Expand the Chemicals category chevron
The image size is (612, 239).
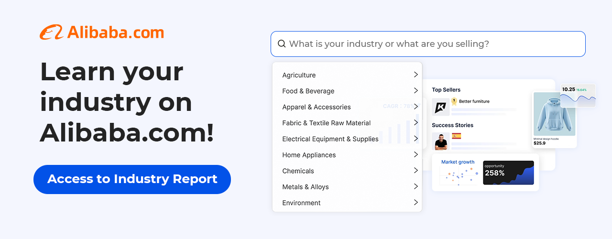tap(415, 171)
